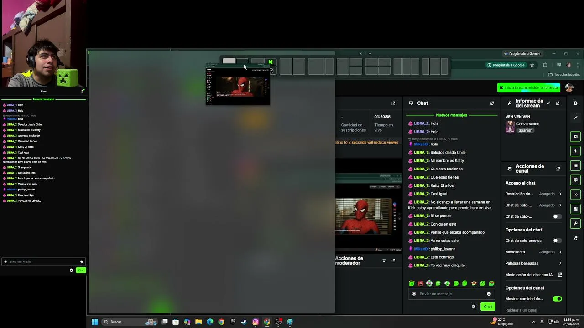Click the "Nuevos mensajes" divider in Kick chat
584x328 pixels.
click(451, 115)
